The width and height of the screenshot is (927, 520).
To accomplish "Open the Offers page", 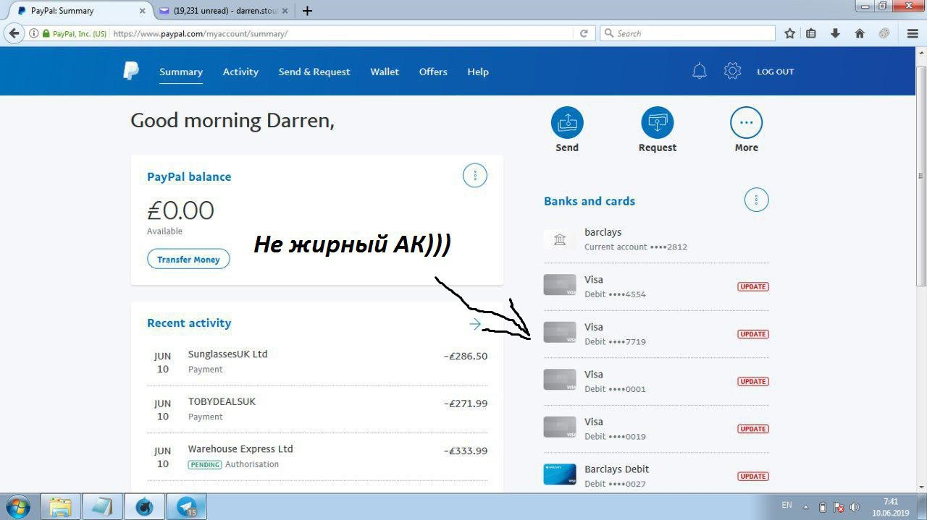I will tap(433, 72).
